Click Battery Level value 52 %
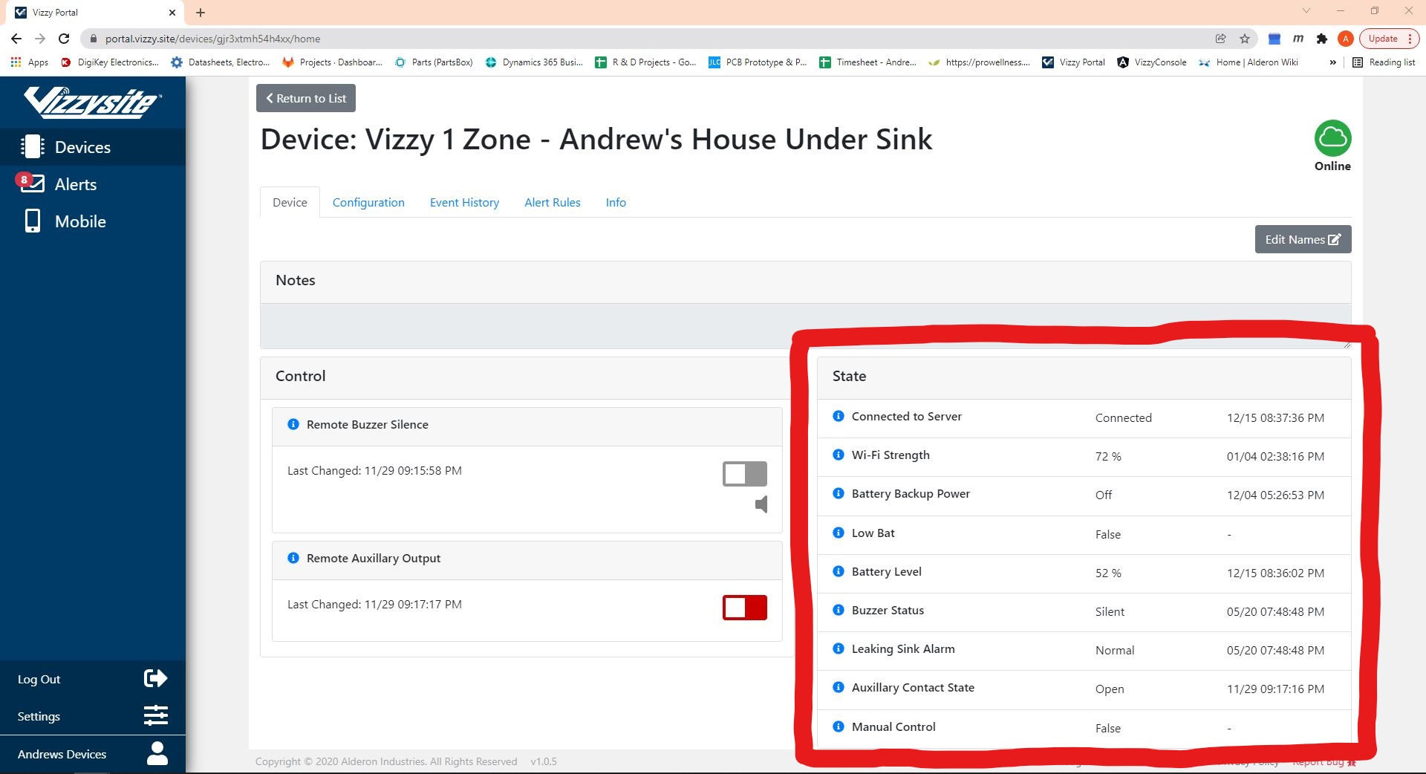 [x=1108, y=573]
